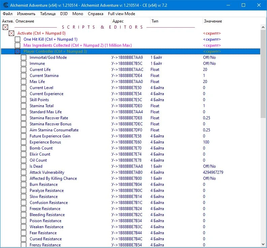Screen dimensions: 267x248
Task: Open the Файл menu
Action: 7,14
